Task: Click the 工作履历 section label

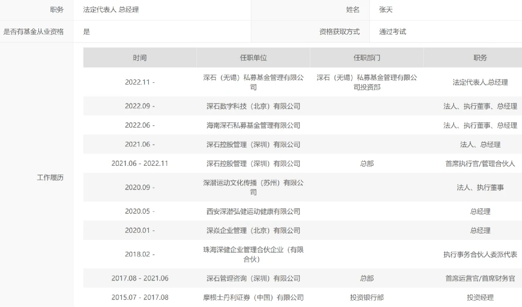Action: [50, 178]
